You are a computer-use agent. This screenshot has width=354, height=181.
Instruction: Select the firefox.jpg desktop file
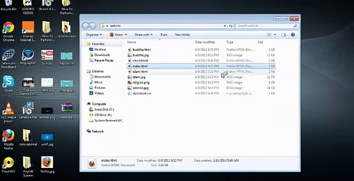(47, 165)
